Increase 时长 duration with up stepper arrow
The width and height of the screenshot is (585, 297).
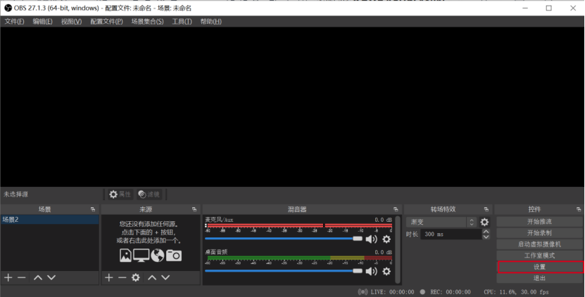484,232
